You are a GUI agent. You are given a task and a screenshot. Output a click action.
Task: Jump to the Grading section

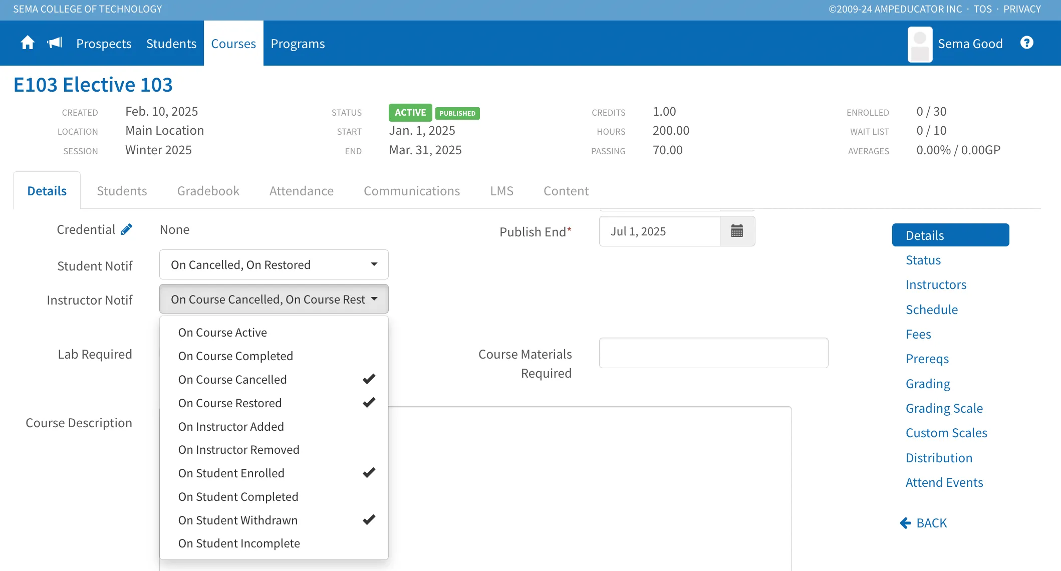point(928,384)
